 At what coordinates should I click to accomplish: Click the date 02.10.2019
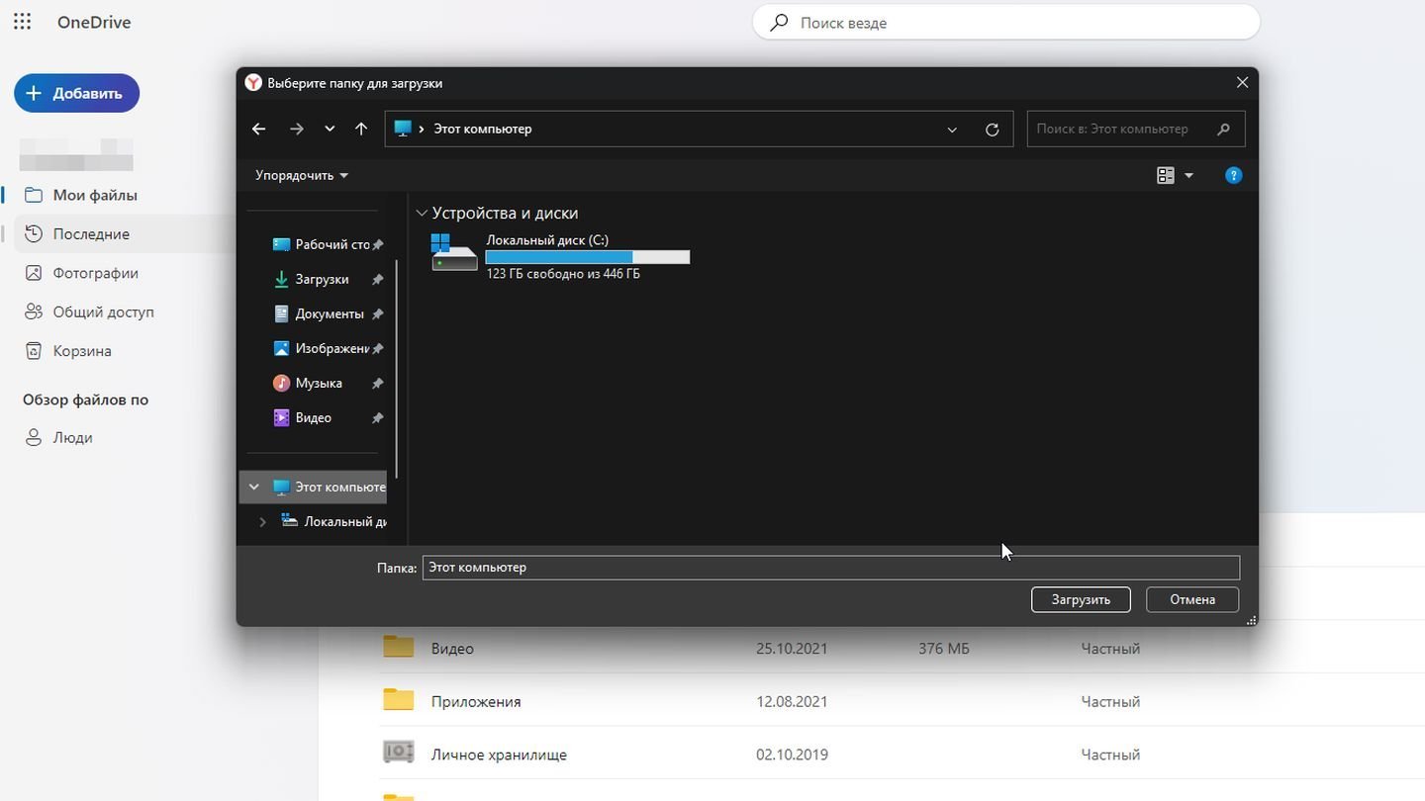pos(792,755)
